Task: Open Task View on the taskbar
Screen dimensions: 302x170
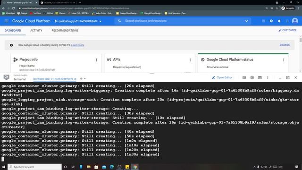Action: 73,167
